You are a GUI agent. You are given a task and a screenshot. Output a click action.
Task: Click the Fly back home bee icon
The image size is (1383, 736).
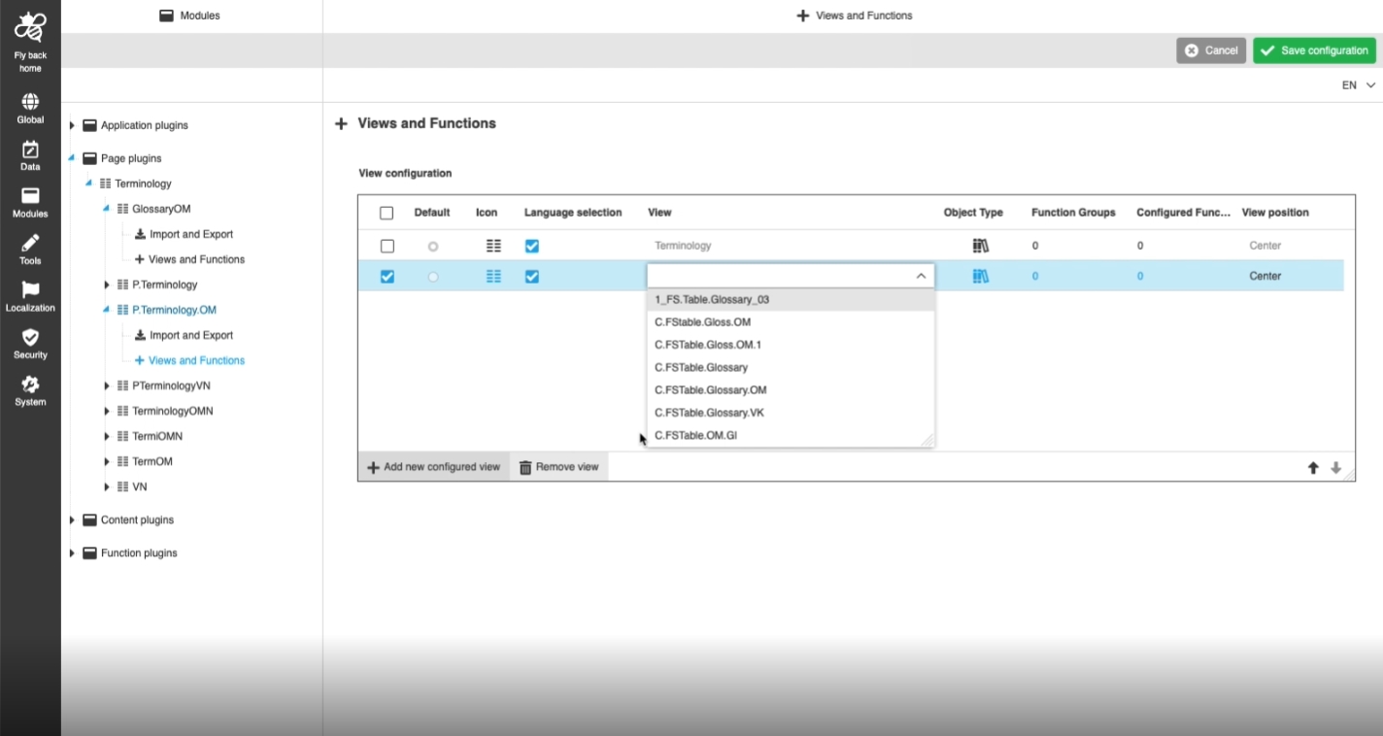(30, 28)
